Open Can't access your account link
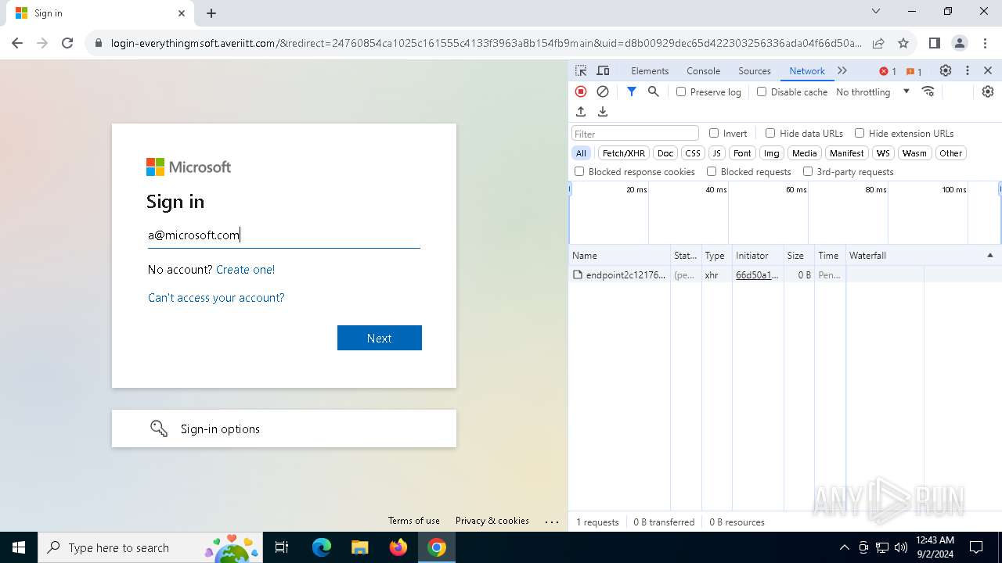The height and width of the screenshot is (563, 1002). click(216, 298)
